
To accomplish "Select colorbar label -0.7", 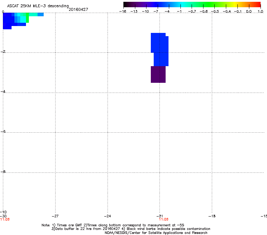I will (192, 12).
